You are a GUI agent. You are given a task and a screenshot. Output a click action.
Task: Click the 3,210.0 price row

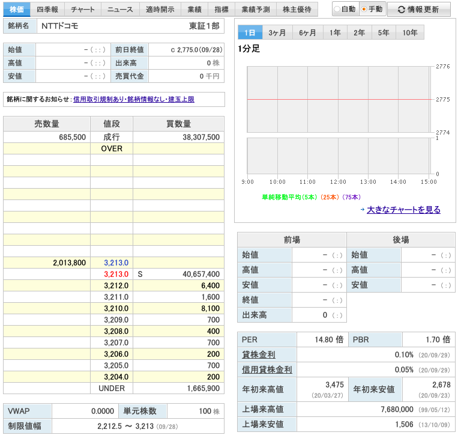click(114, 308)
